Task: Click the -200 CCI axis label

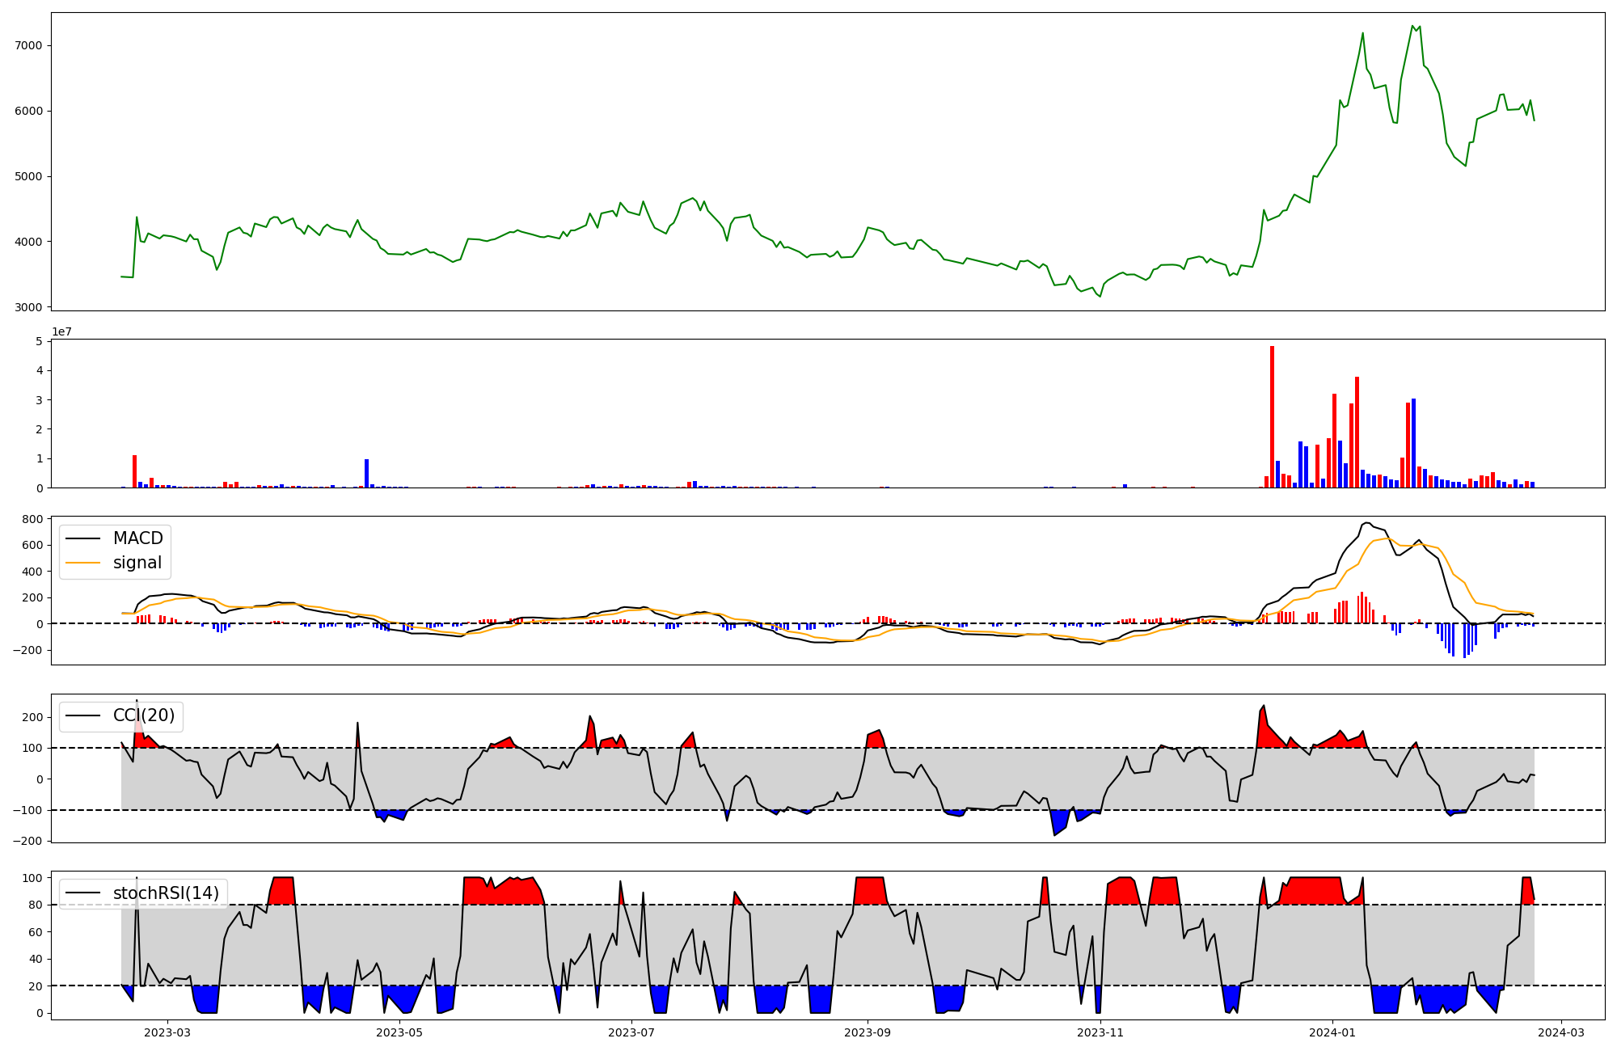Action: pyautogui.click(x=27, y=841)
